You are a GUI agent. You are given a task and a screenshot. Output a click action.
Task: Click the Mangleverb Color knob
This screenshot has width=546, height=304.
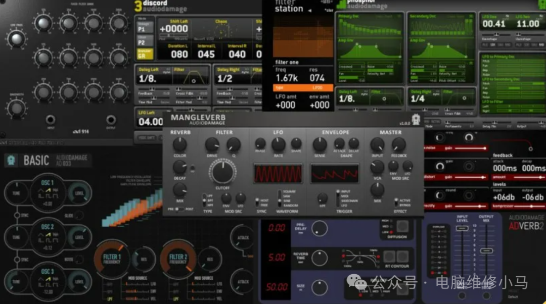point(179,144)
